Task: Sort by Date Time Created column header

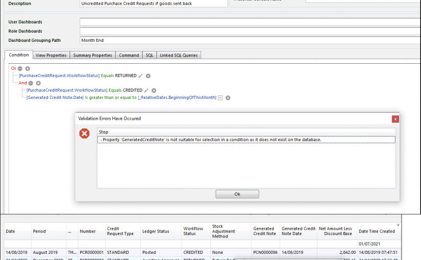Action: click(x=379, y=231)
